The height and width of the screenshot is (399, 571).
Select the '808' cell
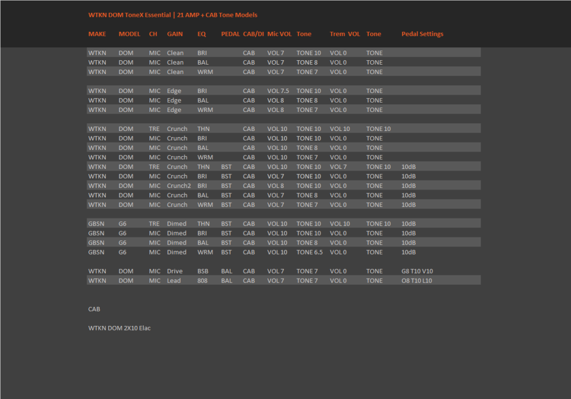coord(202,281)
